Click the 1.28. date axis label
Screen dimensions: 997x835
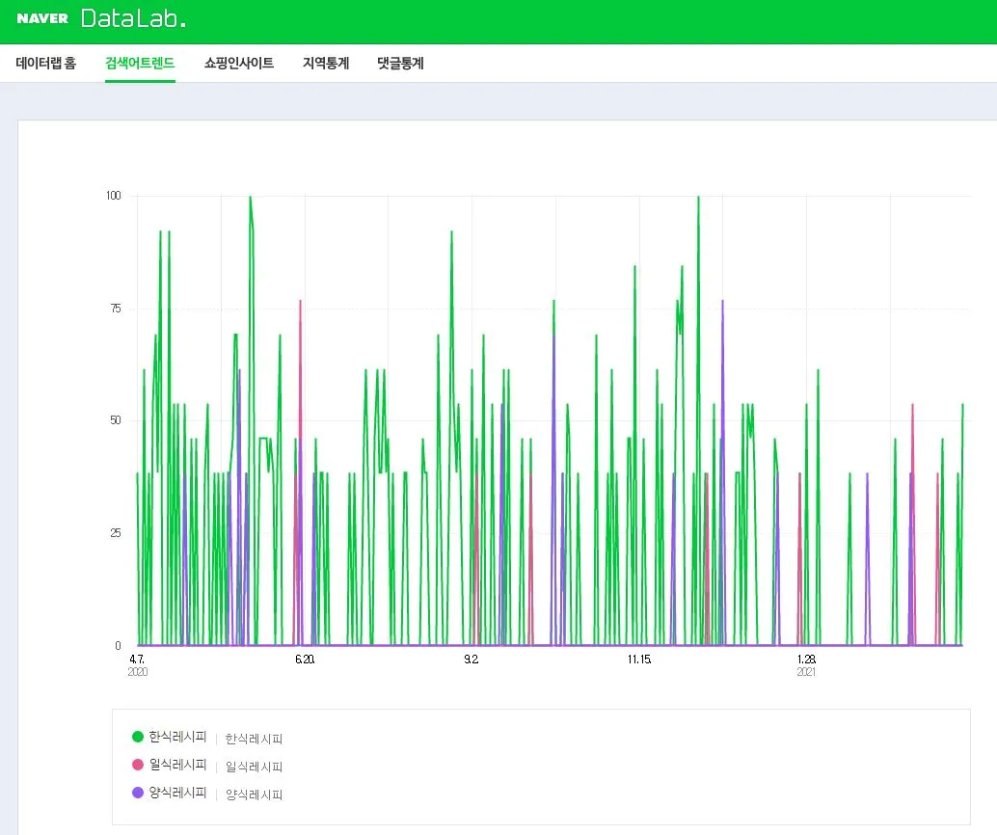click(x=806, y=660)
